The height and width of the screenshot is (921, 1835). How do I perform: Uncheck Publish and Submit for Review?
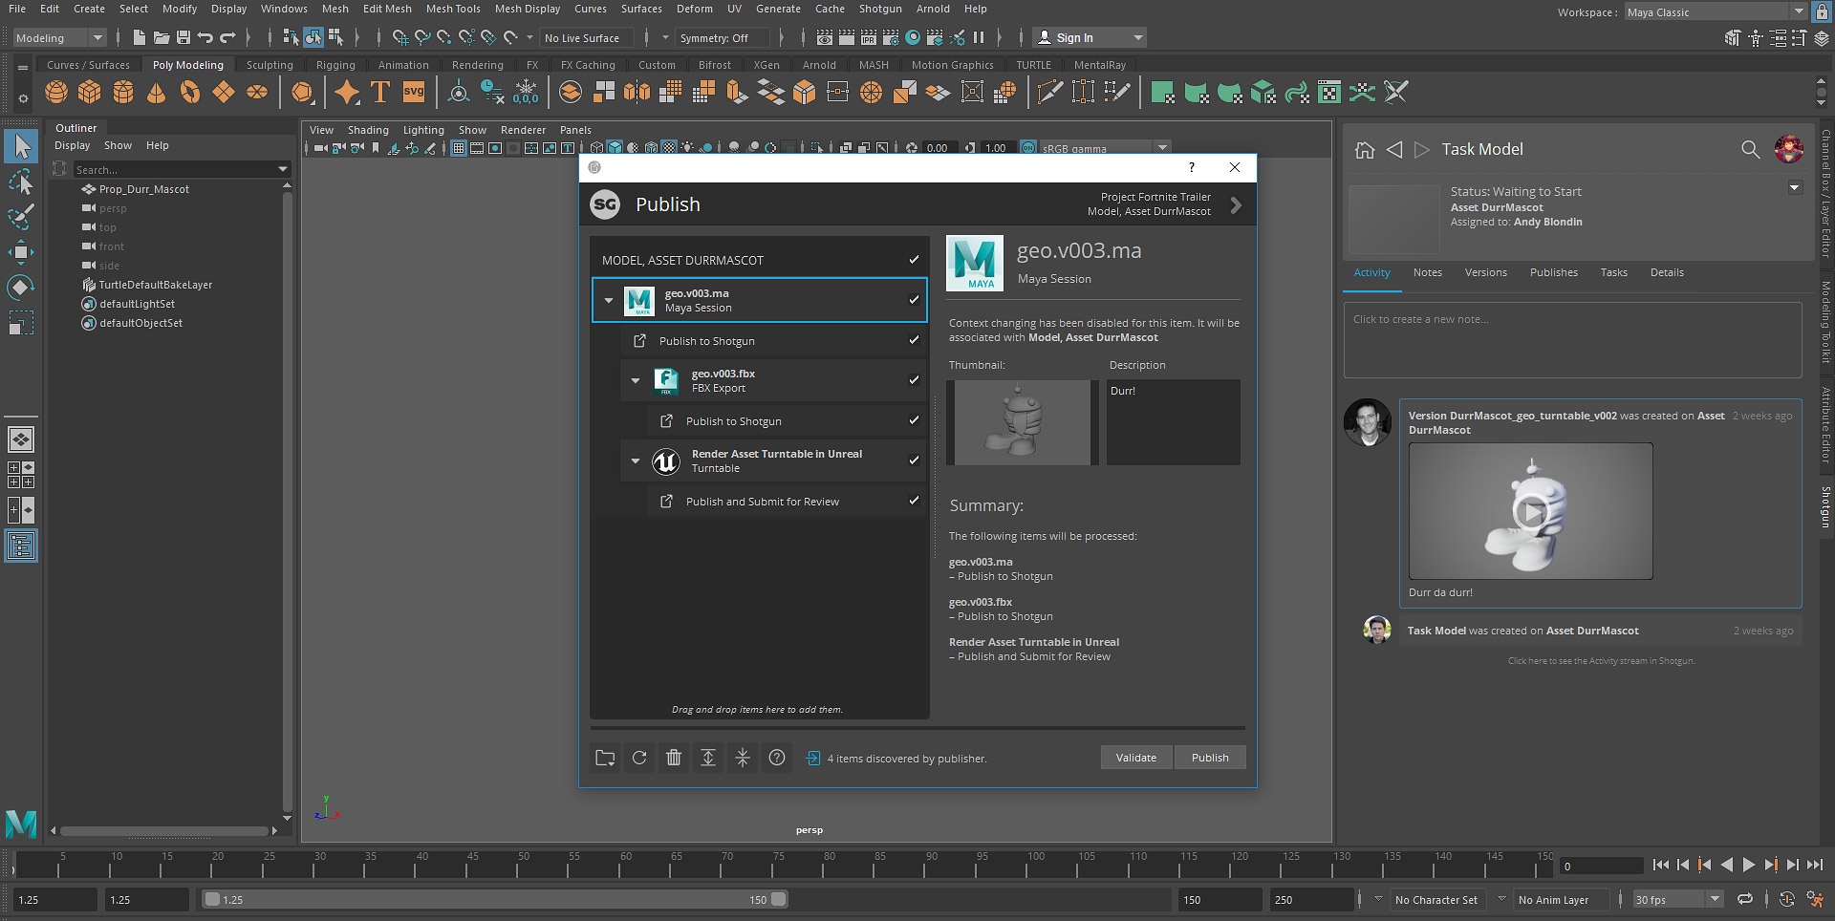(x=914, y=501)
